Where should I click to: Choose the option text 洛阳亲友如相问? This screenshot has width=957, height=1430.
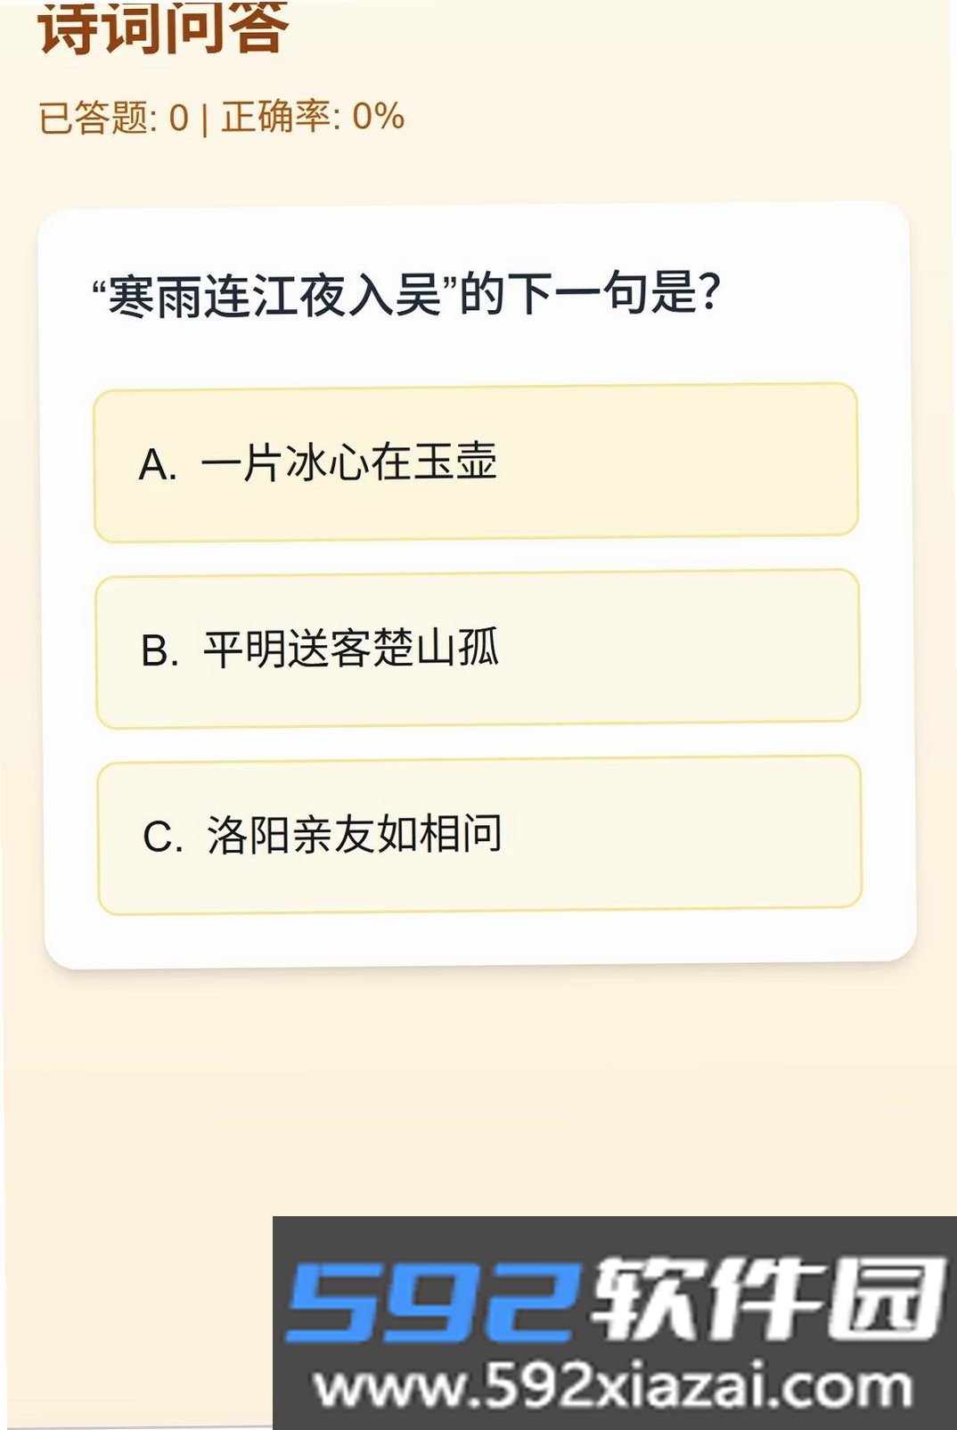point(355,834)
